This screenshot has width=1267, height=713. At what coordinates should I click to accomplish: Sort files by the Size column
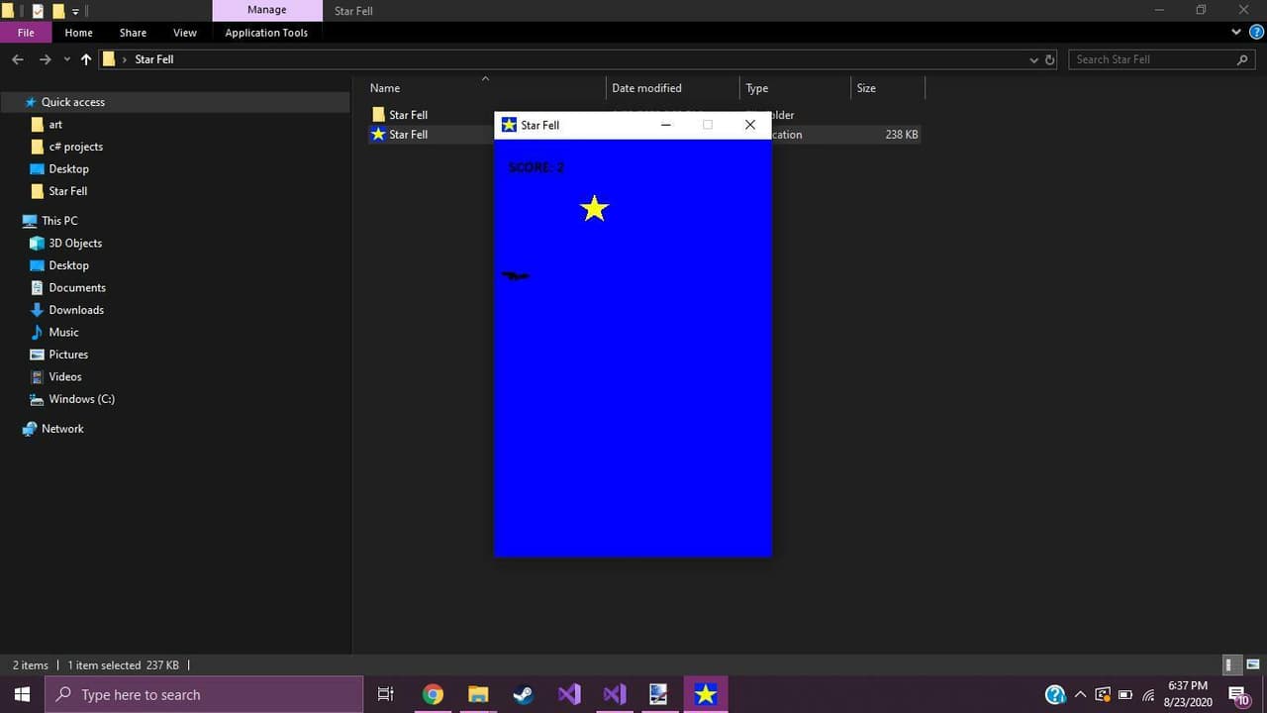[x=866, y=88]
